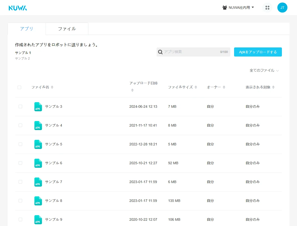The image size is (297, 226).
Task: Click the date 2020-10-22 12:07
Action: [143, 219]
